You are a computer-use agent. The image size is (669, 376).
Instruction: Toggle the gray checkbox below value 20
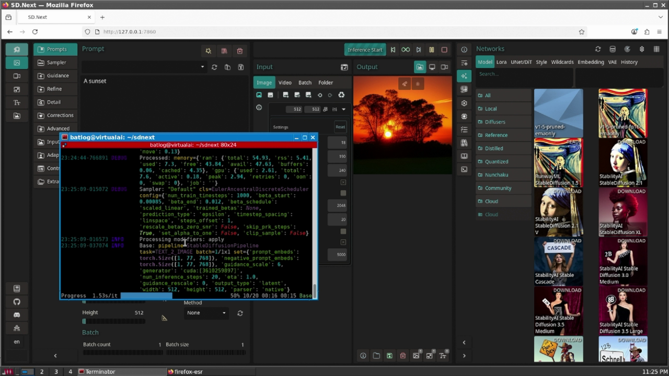point(343,231)
